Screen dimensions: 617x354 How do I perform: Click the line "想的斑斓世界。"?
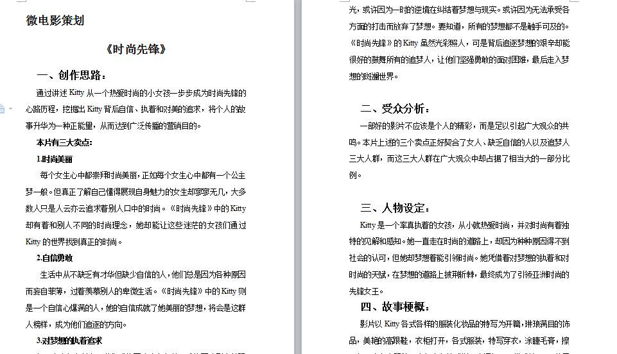coord(374,76)
